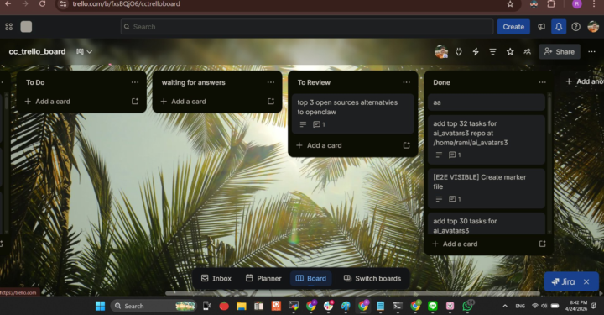Viewport: 604px width, 315px height.
Task: Click comment count on openclaw card
Action: click(320, 124)
